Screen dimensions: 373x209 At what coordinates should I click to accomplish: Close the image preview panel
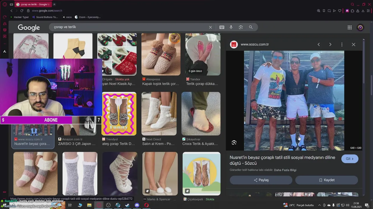click(353, 44)
